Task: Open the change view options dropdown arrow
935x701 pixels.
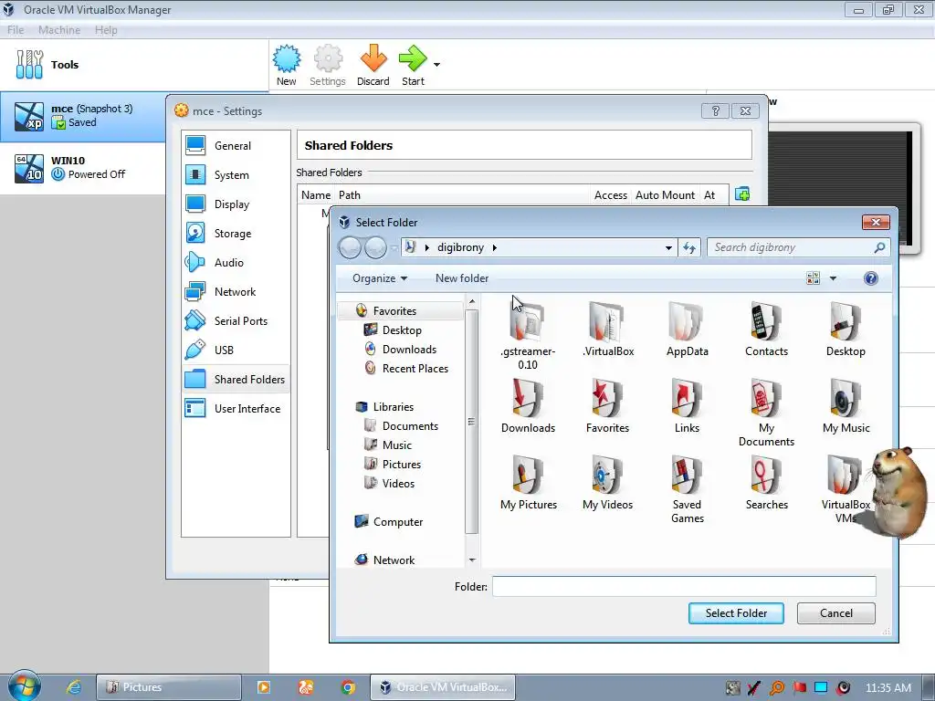Action: click(x=833, y=278)
